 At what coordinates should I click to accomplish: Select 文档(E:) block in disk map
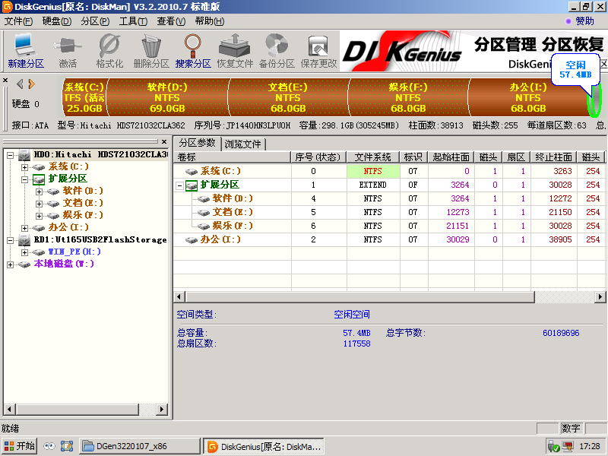pos(288,98)
